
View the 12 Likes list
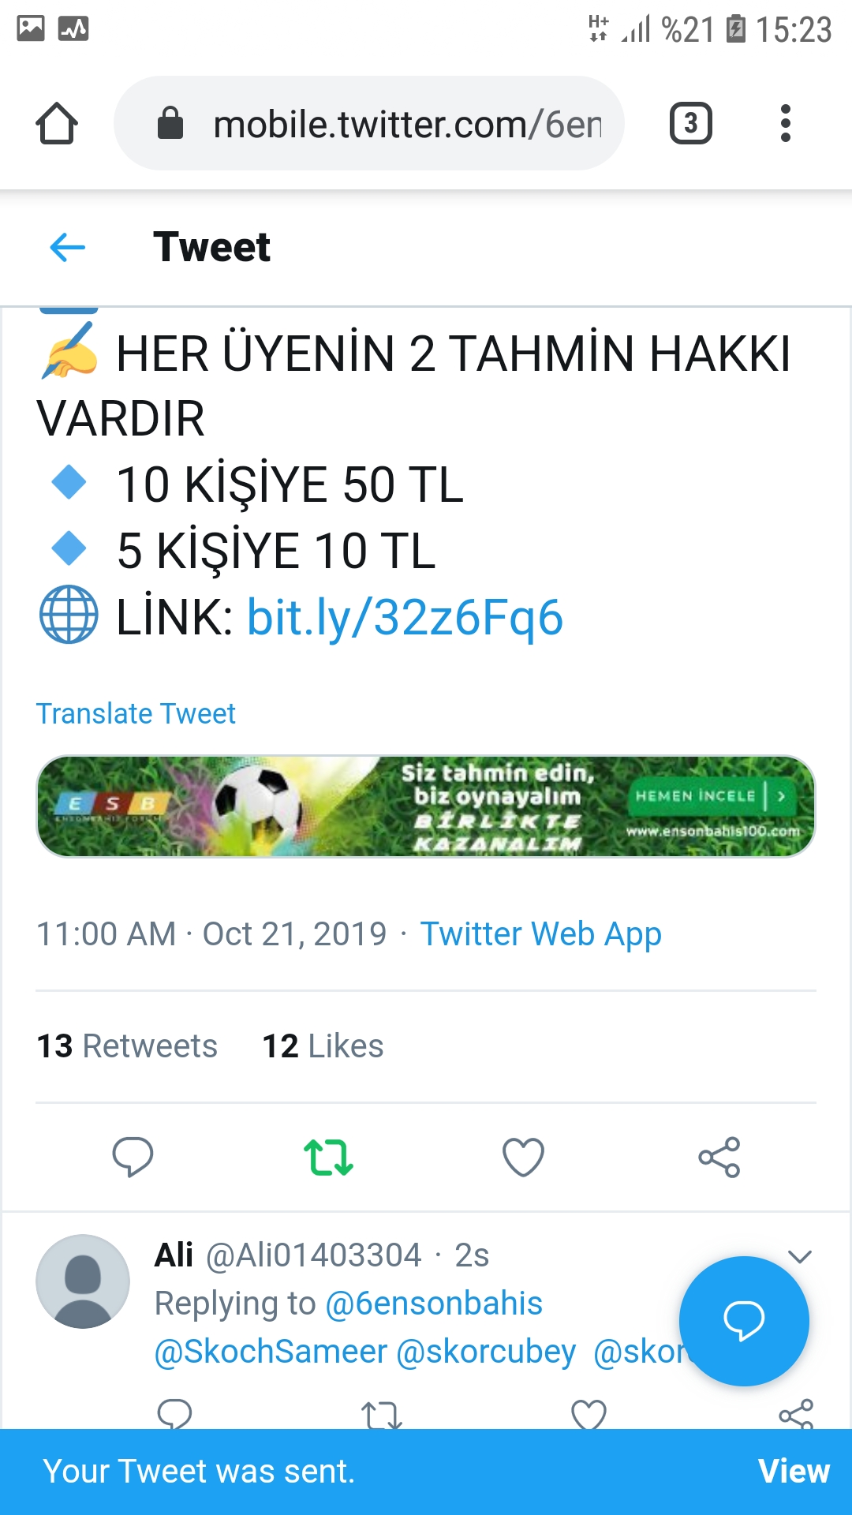click(x=323, y=1046)
